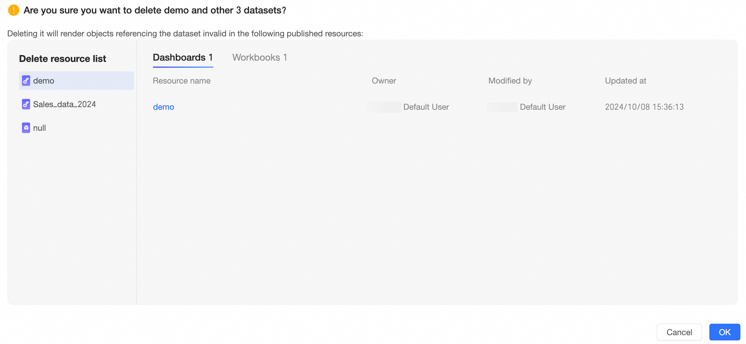
Task: Open the demo dashboard link
Action: (x=163, y=107)
